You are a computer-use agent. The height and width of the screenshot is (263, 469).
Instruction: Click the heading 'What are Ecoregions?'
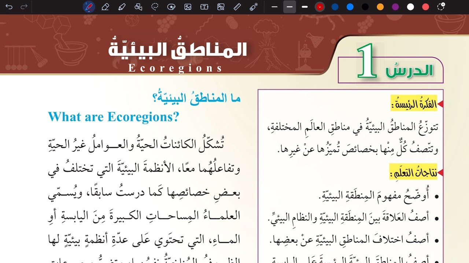113,117
